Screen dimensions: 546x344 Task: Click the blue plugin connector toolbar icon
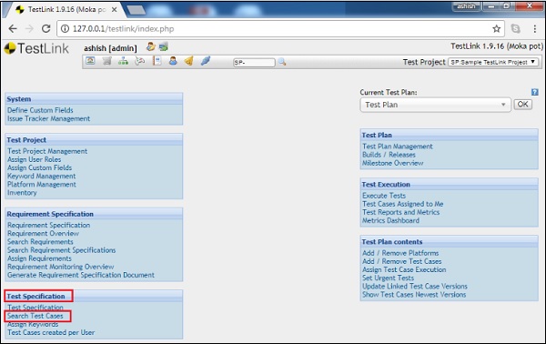click(206, 61)
